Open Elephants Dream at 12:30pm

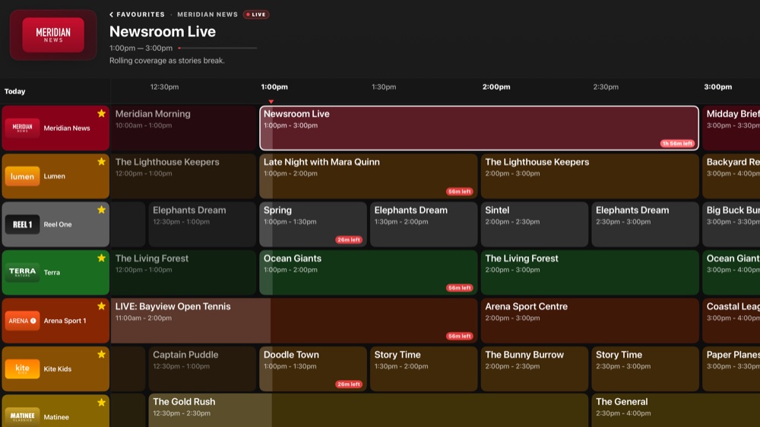(202, 224)
